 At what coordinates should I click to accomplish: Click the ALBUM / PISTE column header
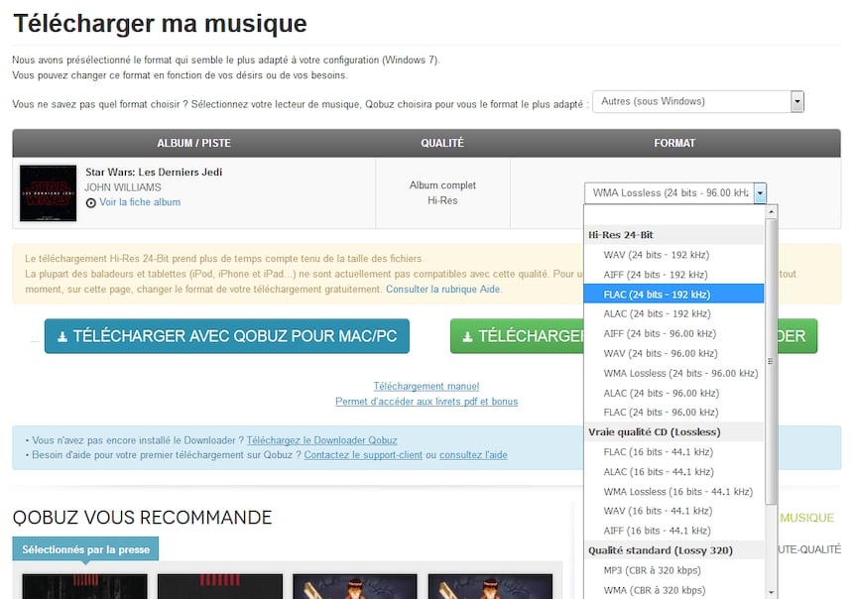click(193, 143)
